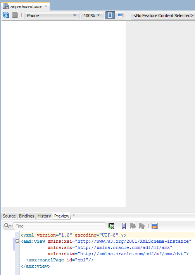Click the Refresh preview icon

point(6,15)
